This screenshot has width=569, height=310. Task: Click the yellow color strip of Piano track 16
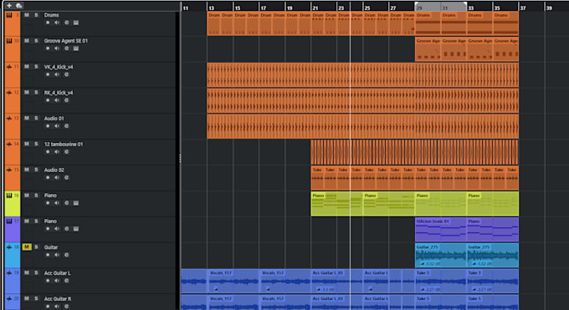pyautogui.click(x=13, y=204)
